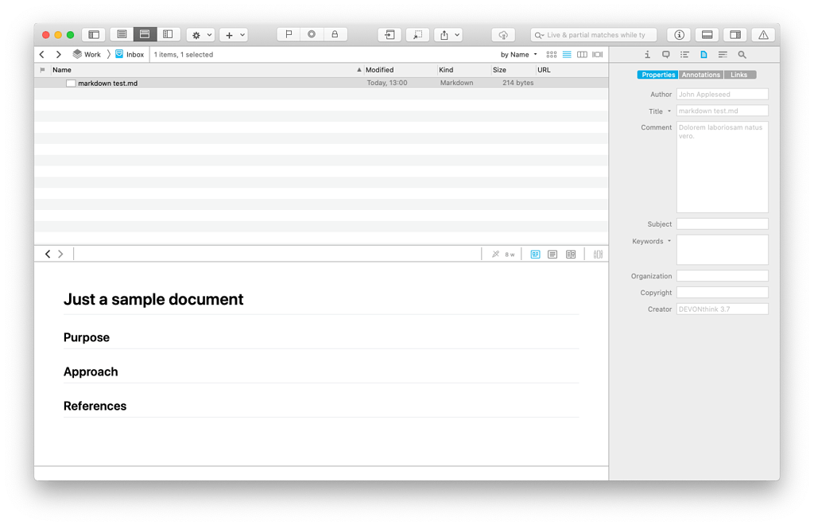Screen dimensions: 814x525
Task: Click the magnifier search icon in inspector bar
Action: [x=742, y=54]
